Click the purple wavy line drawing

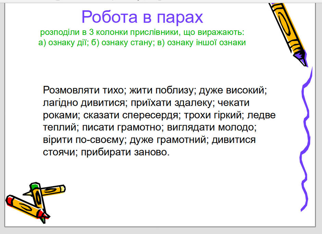click(306, 140)
